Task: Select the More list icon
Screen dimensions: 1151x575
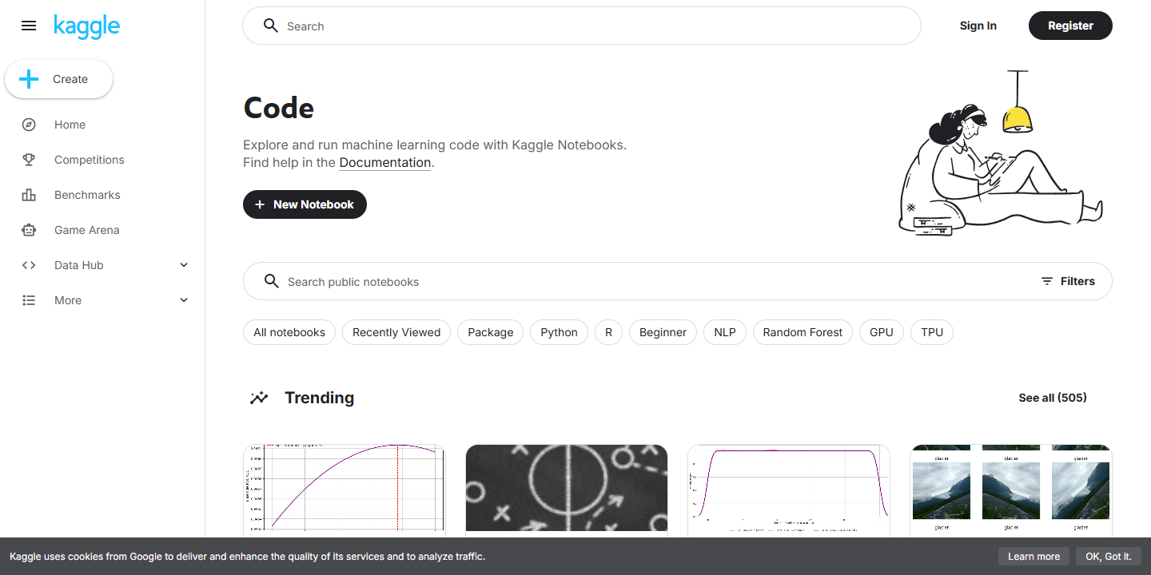Action: (29, 300)
